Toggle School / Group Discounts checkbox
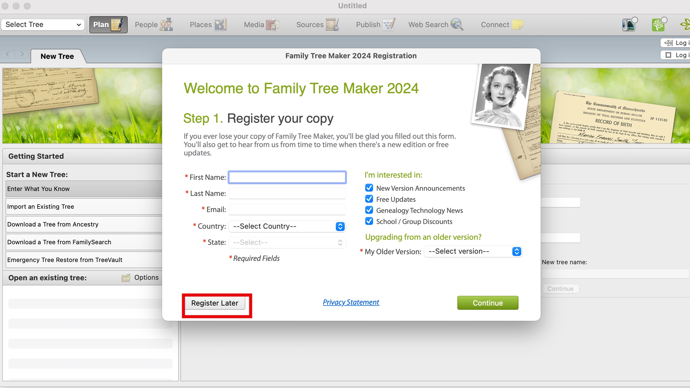This screenshot has width=690, height=388. point(369,221)
